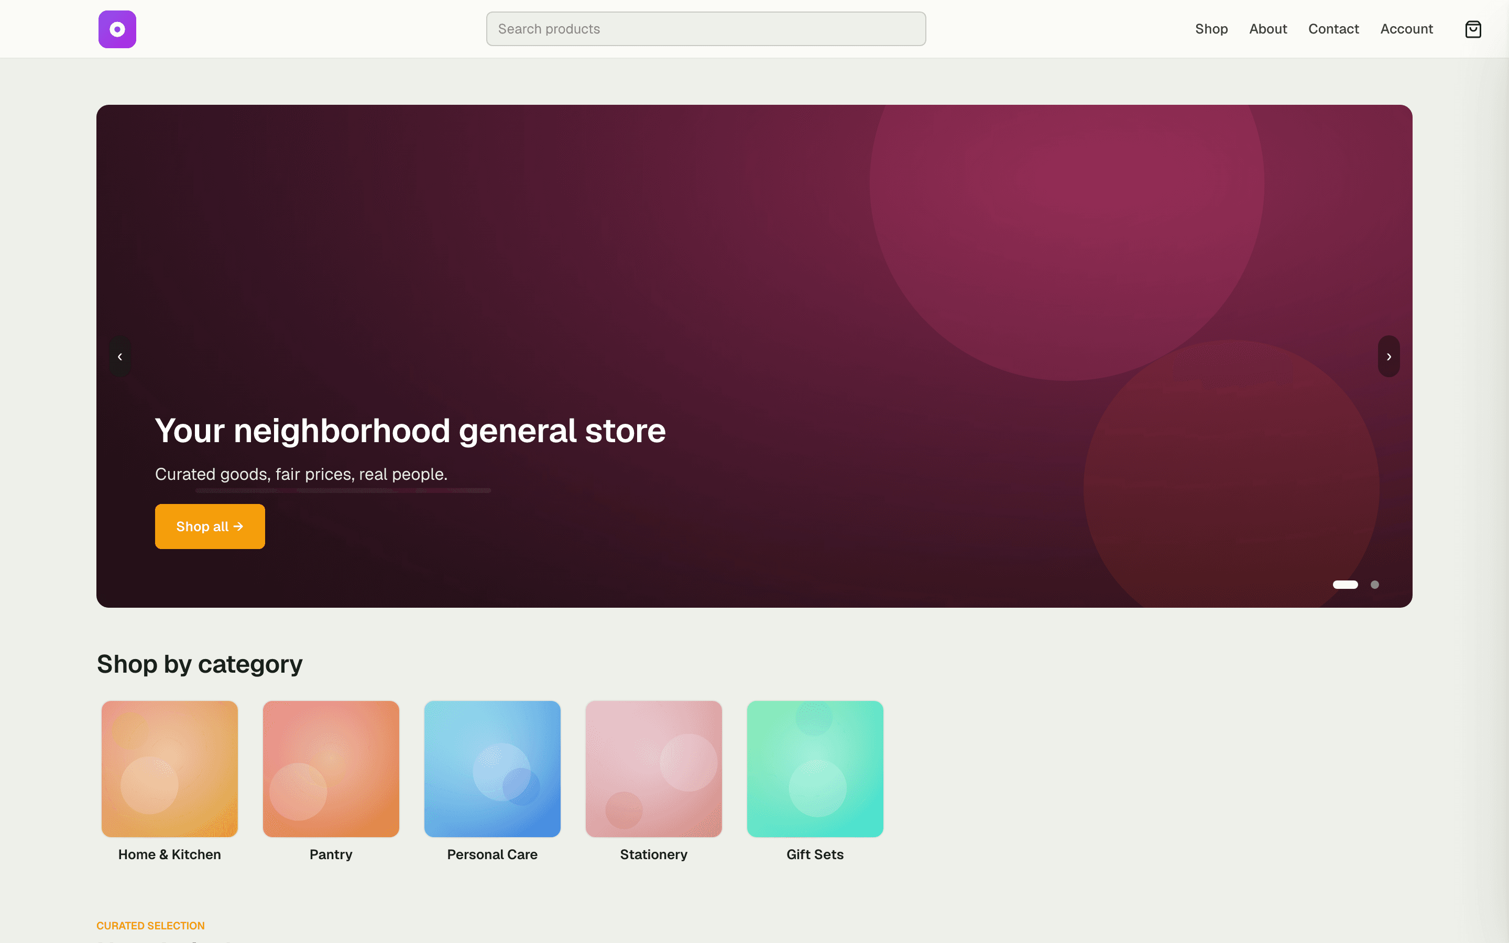The width and height of the screenshot is (1509, 943).
Task: Go to previous hero slide arrow
Action: point(119,356)
